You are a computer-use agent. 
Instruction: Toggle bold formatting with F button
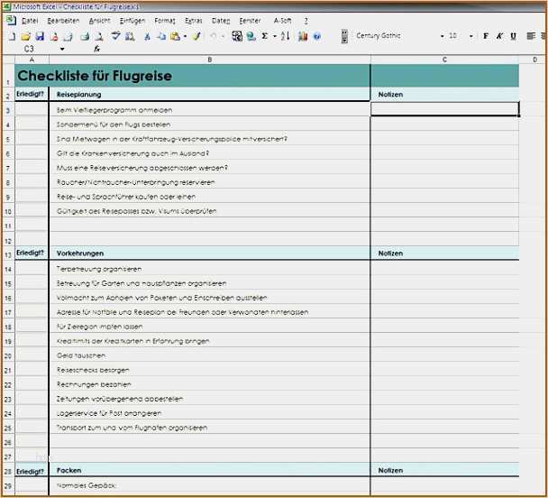[x=486, y=36]
